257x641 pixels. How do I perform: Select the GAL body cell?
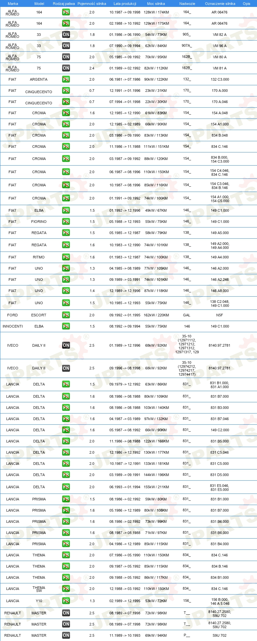click(187, 315)
